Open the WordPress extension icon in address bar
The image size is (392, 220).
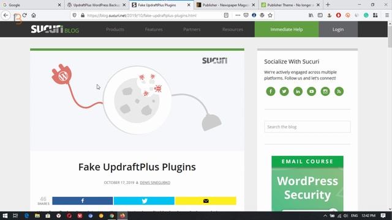tap(262, 15)
